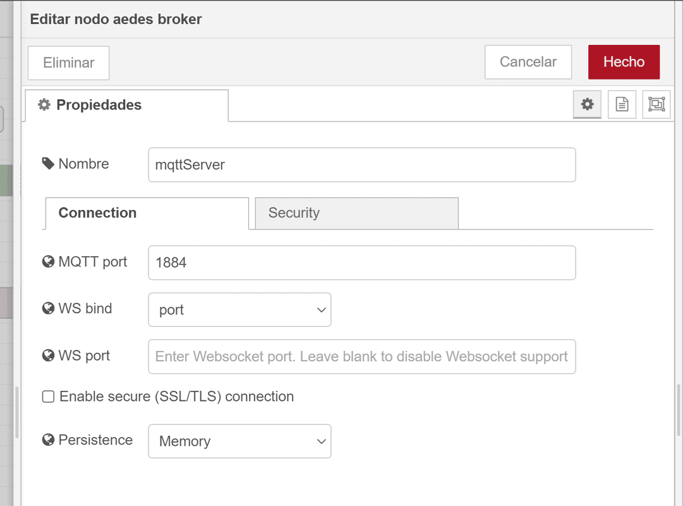Enable secure SSL/TLS connection checkbox

click(48, 397)
